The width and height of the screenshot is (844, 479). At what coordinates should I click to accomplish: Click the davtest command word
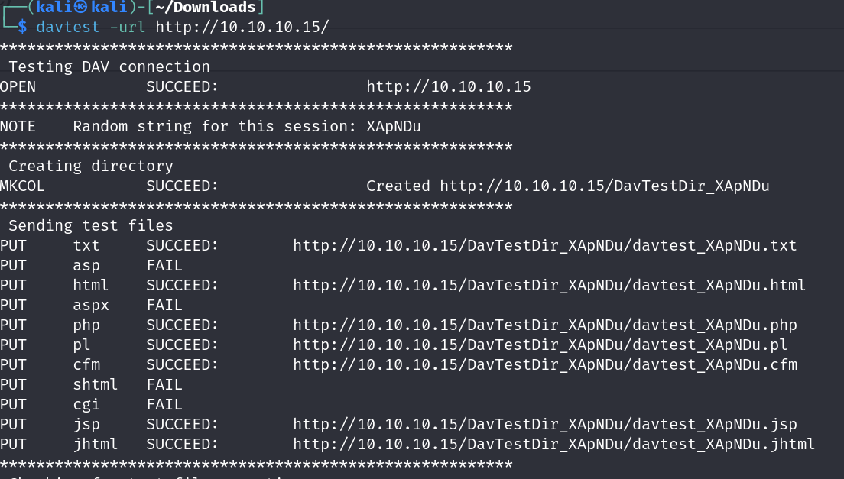pyautogui.click(x=68, y=27)
